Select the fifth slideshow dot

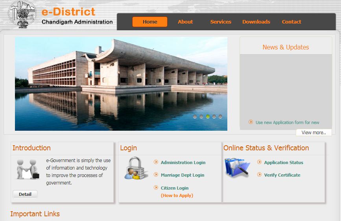(221, 117)
